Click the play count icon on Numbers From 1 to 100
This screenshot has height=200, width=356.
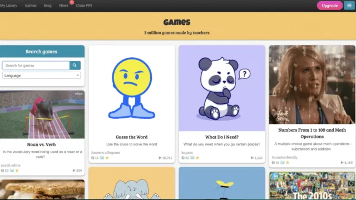tap(342, 163)
